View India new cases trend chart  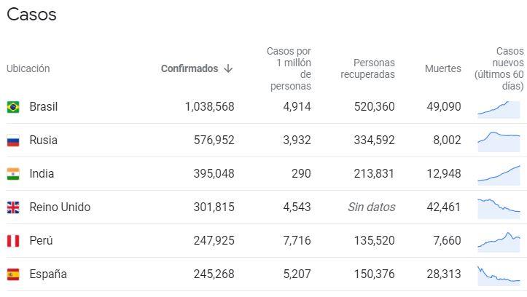[499, 174]
